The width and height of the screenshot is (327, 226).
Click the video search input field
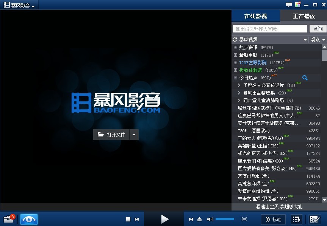pyautogui.click(x=270, y=29)
